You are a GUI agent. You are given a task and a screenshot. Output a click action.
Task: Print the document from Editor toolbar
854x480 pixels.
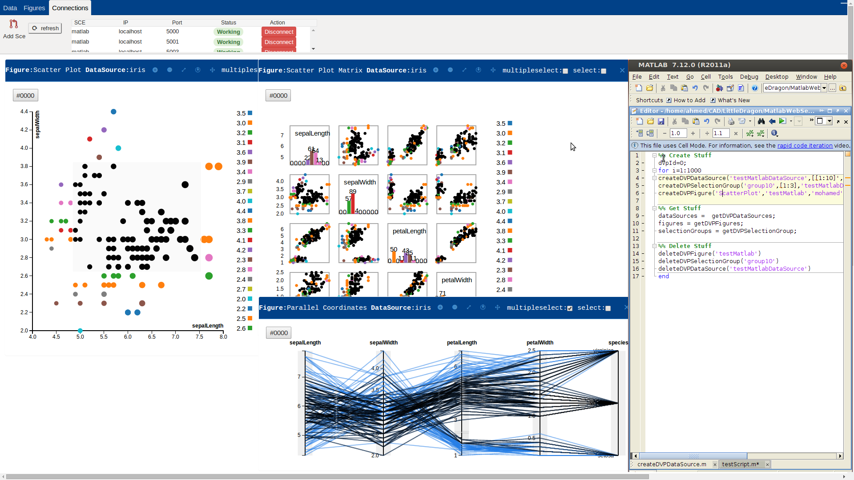[x=731, y=121]
